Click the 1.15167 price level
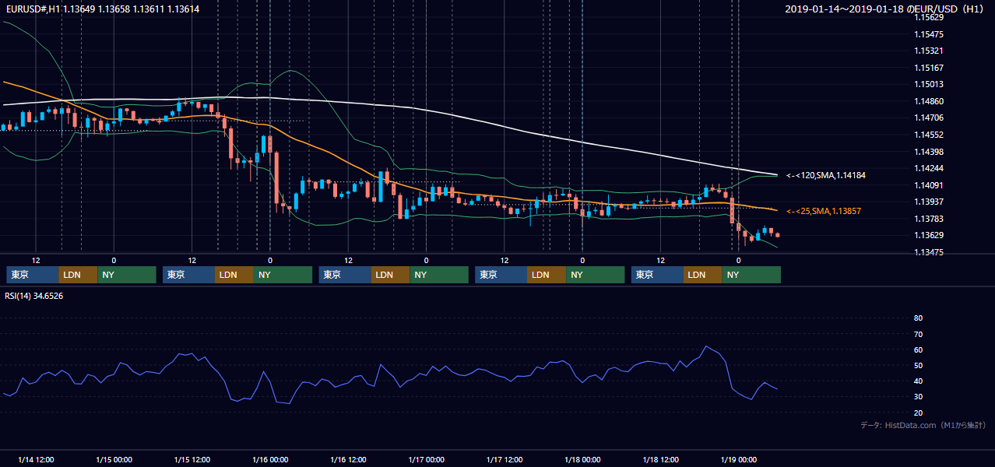 (x=930, y=68)
